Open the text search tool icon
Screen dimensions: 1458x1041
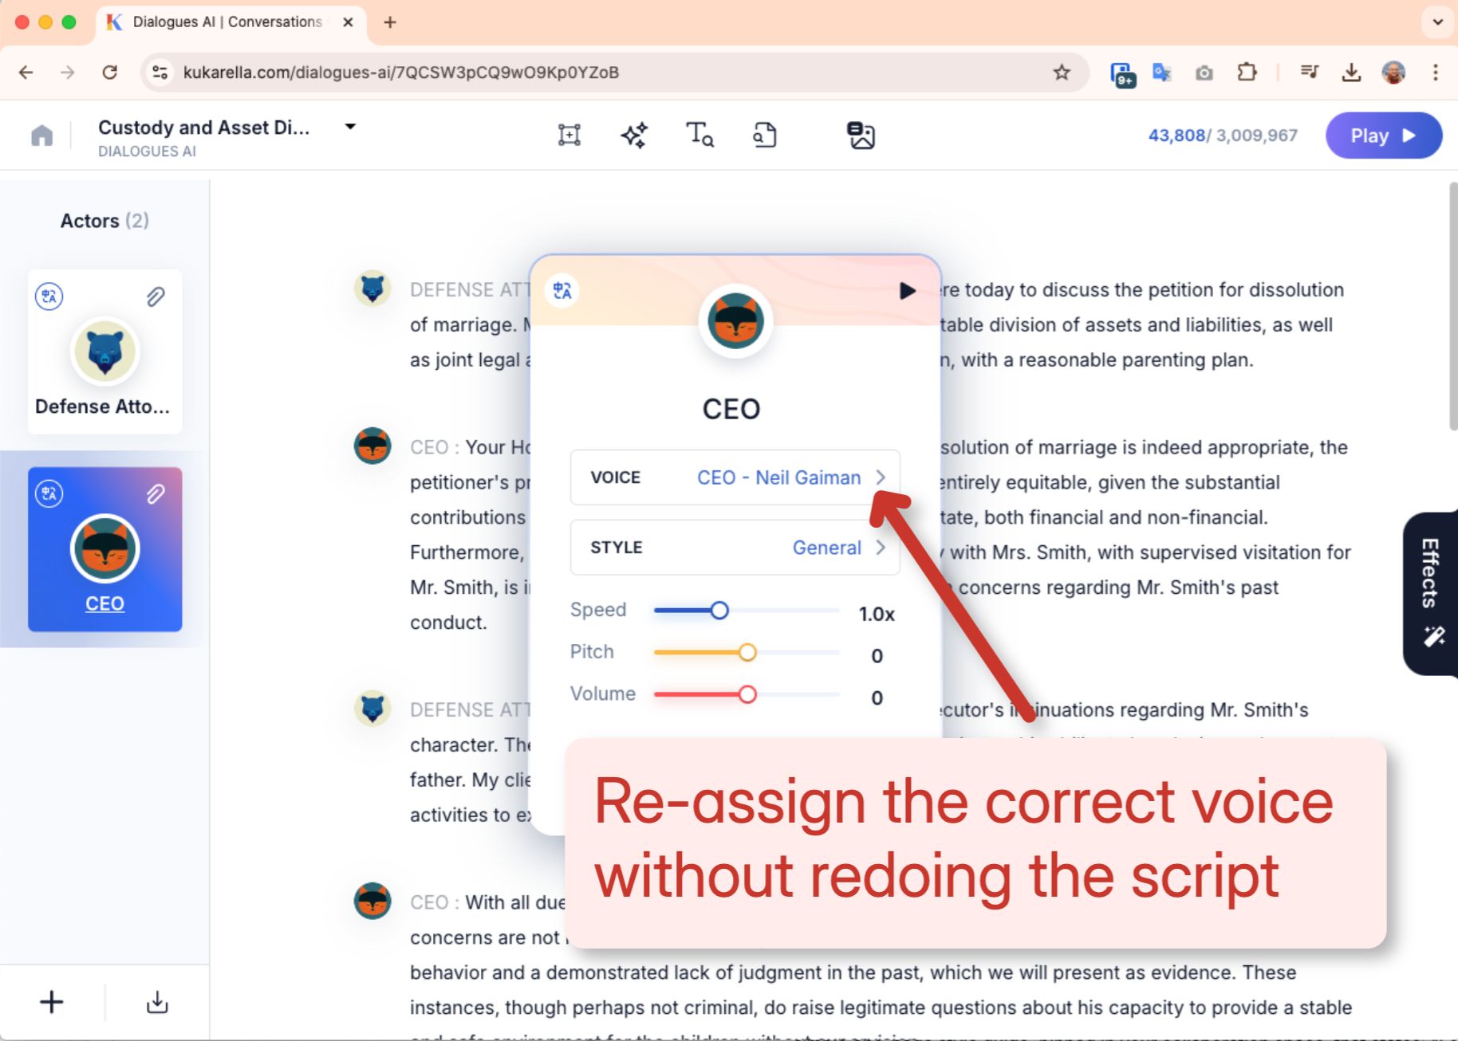(x=699, y=135)
